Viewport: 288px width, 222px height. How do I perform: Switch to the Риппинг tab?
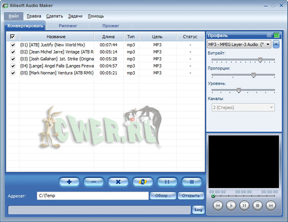(68, 26)
